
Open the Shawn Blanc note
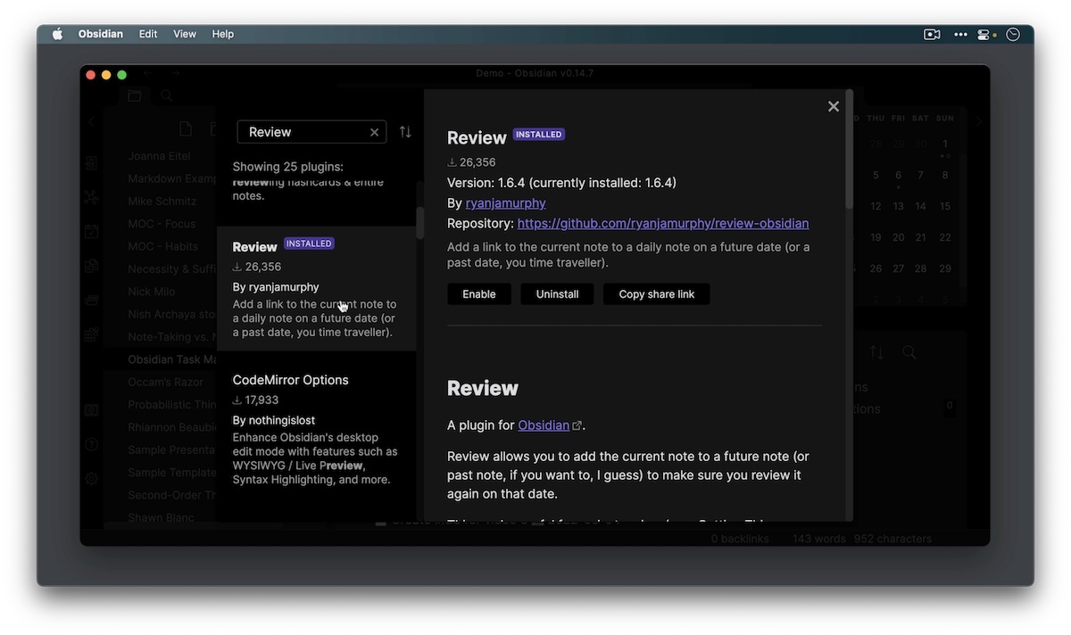(x=161, y=517)
